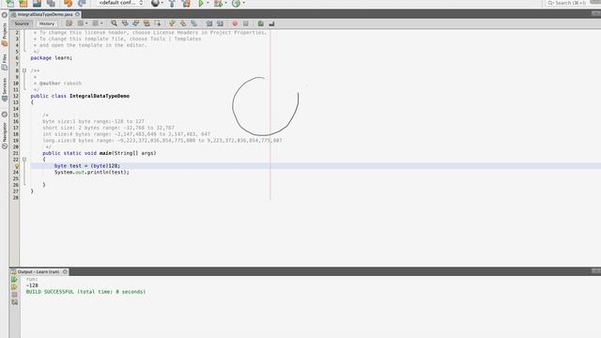Close the IntegralDataTypeDemo.java tab
The height and width of the screenshot is (338, 601).
pos(78,14)
